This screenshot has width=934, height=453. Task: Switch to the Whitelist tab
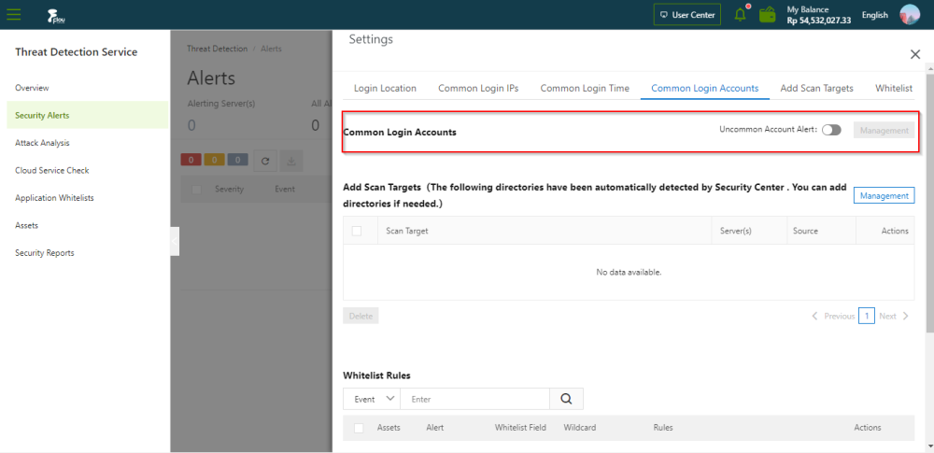point(894,88)
